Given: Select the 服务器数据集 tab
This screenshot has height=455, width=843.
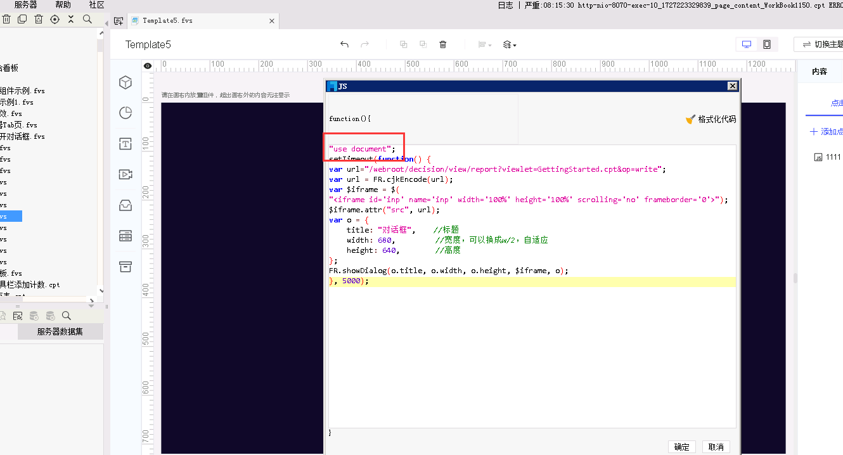Looking at the screenshot, I should (60, 331).
